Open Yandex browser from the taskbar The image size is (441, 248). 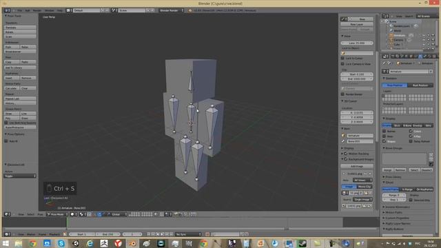click(118, 243)
